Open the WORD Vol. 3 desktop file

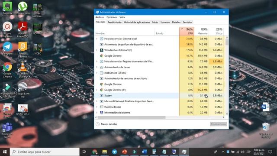click(x=23, y=109)
